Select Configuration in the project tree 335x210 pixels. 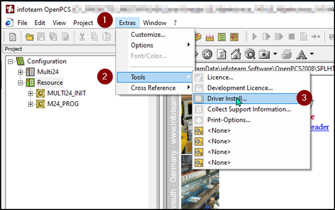[x=46, y=61]
